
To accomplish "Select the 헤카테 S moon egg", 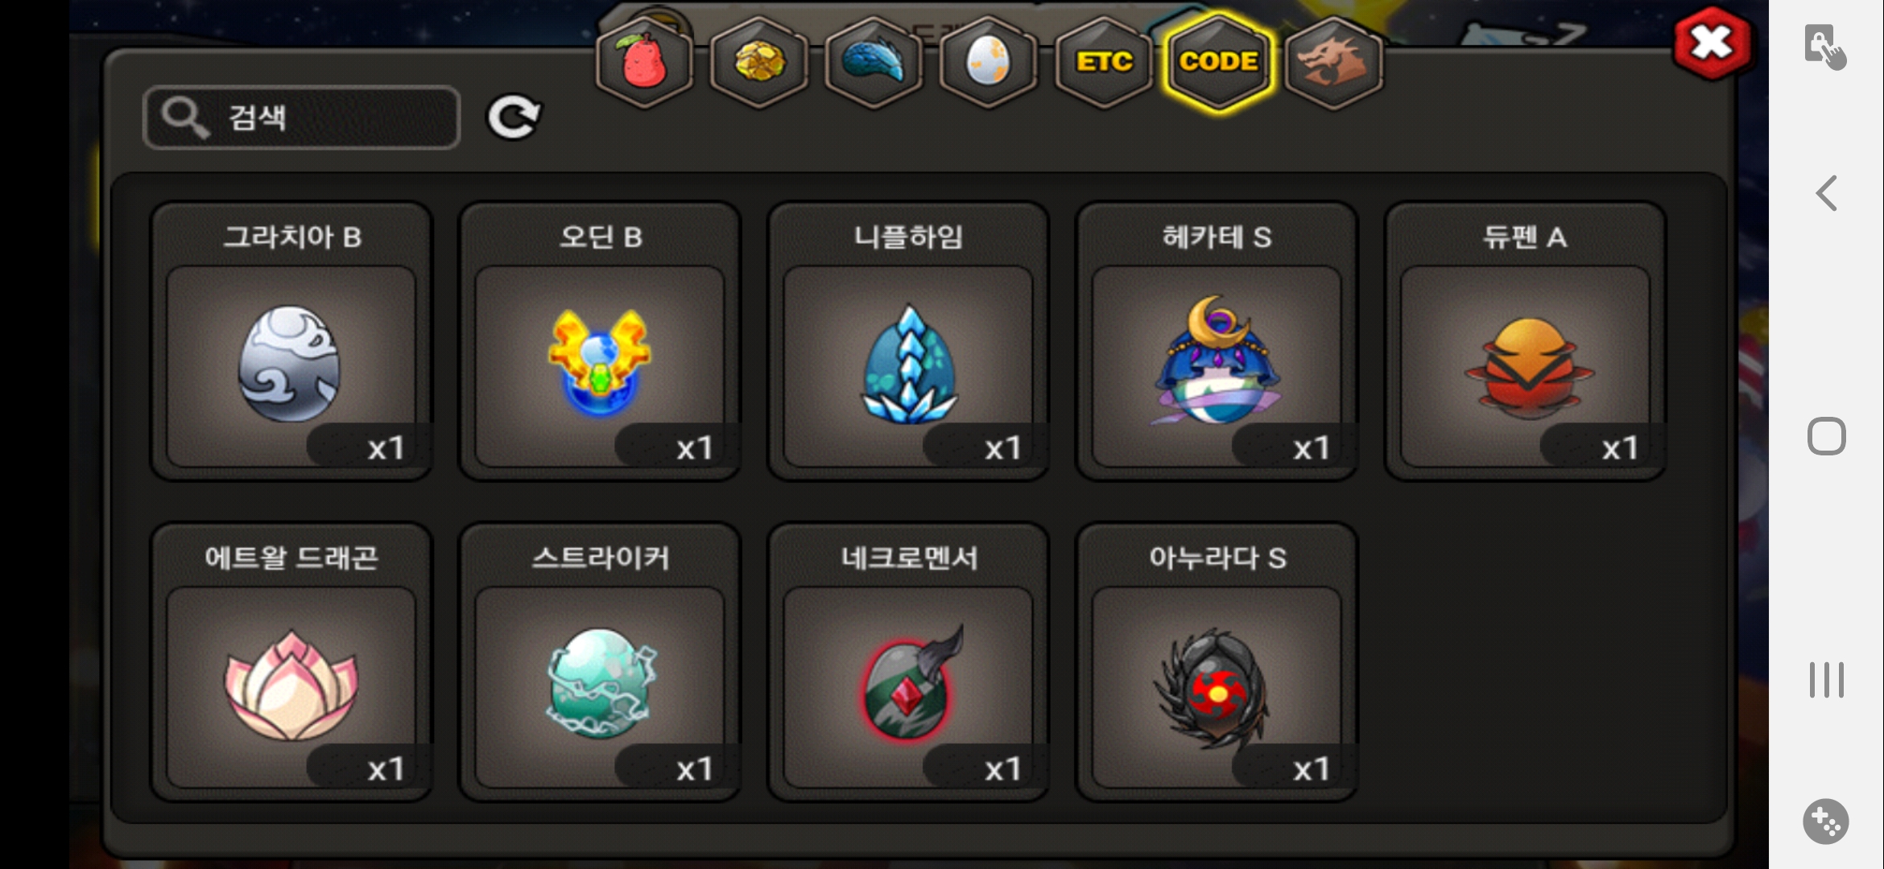I will [1217, 341].
